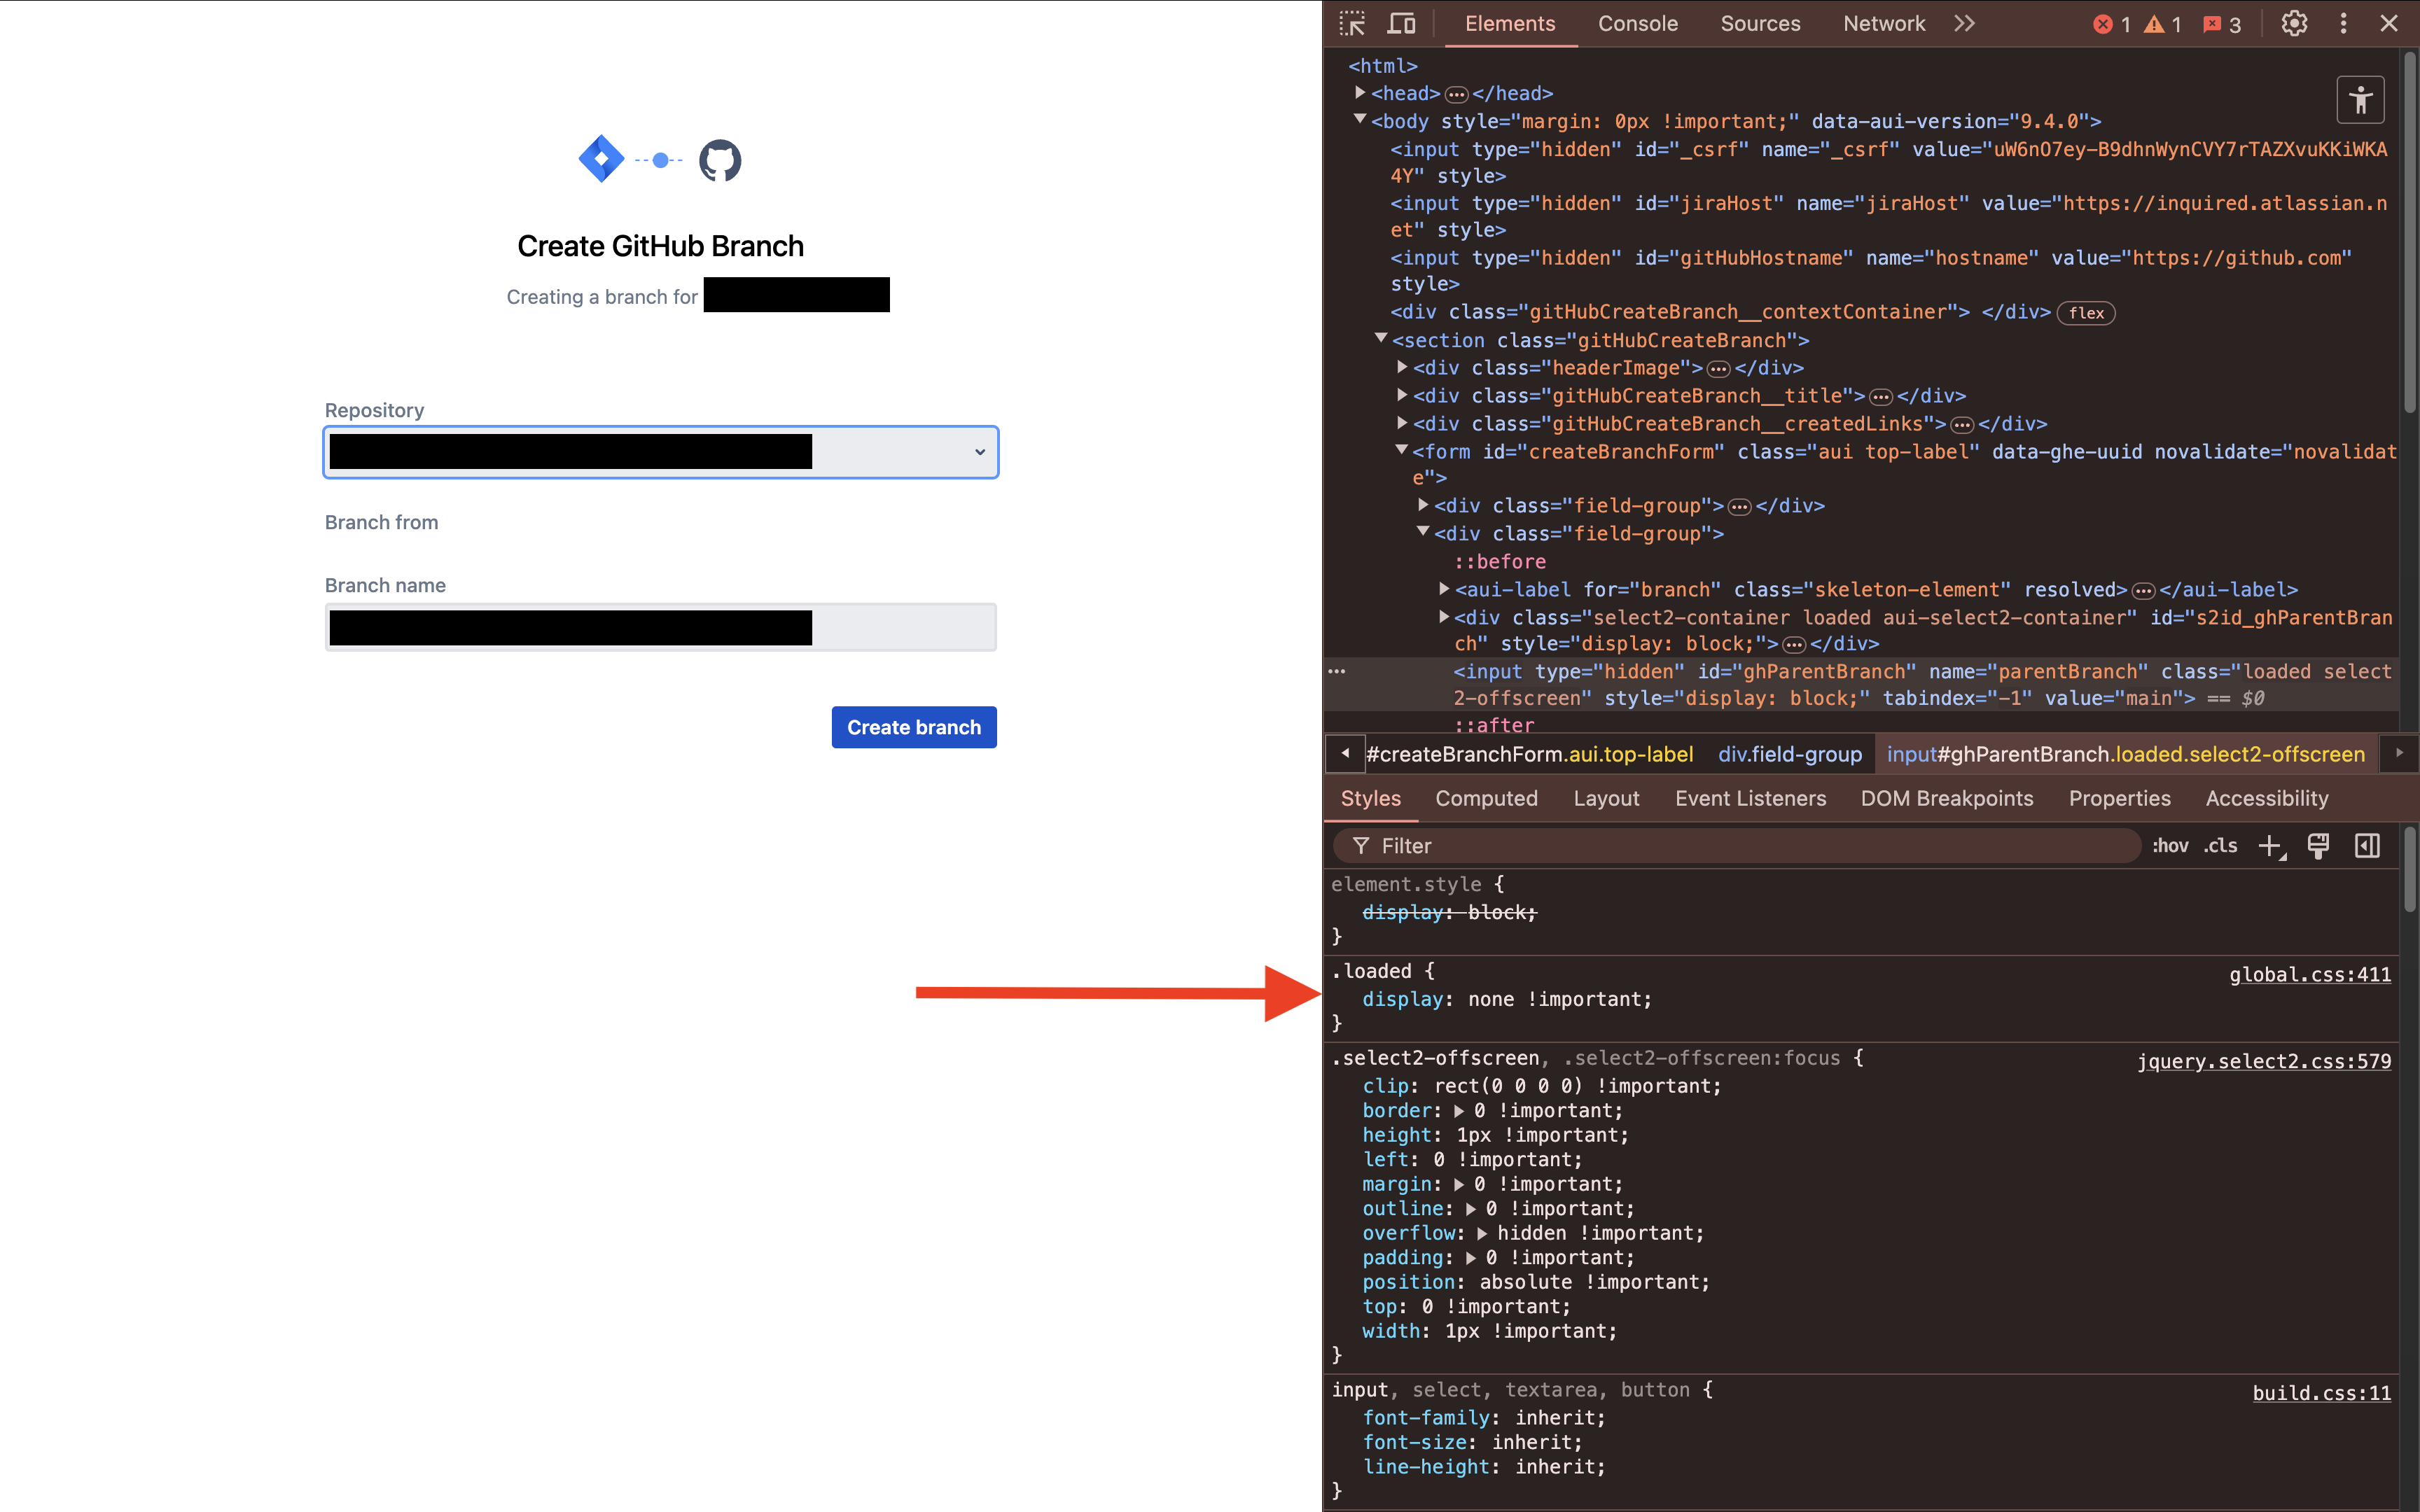Click the Styles Filter input field
Viewport: 2420px width, 1512px height.
(x=1736, y=846)
